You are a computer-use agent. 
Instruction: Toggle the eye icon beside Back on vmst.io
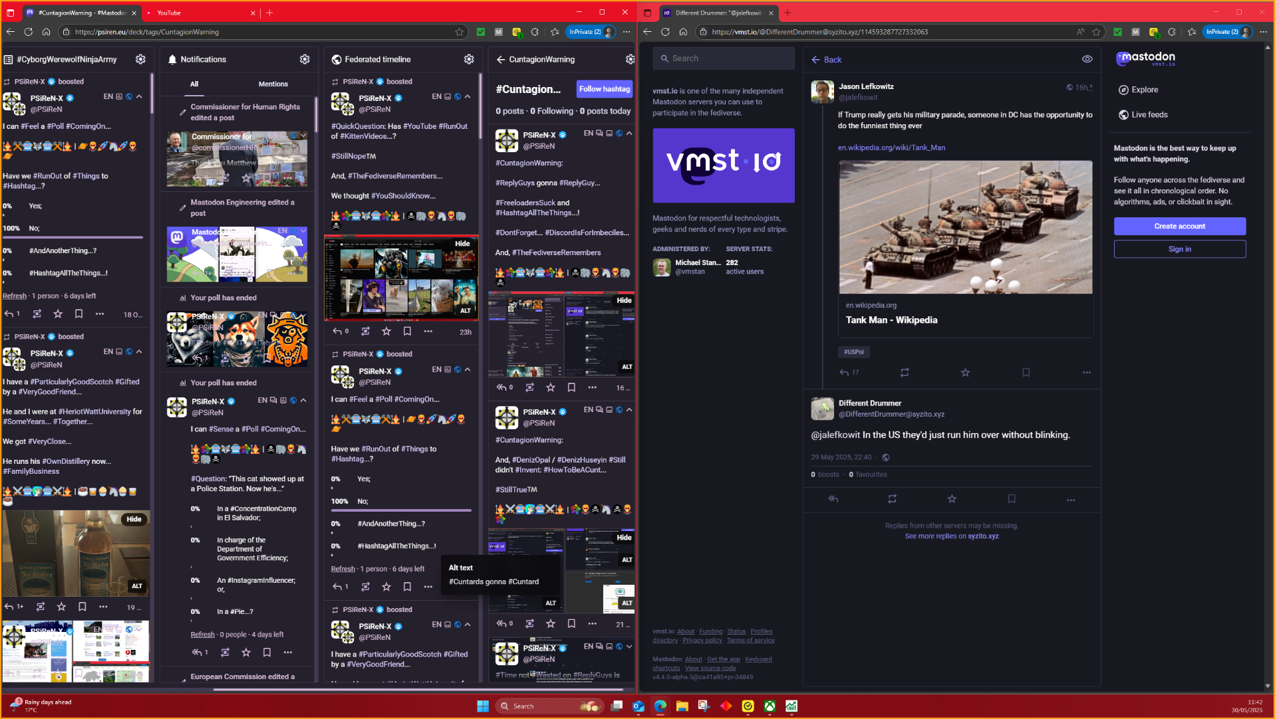coord(1087,59)
